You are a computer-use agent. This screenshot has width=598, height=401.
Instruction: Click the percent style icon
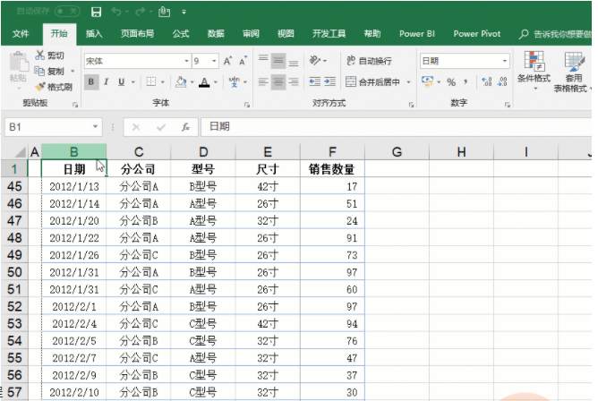(x=451, y=81)
